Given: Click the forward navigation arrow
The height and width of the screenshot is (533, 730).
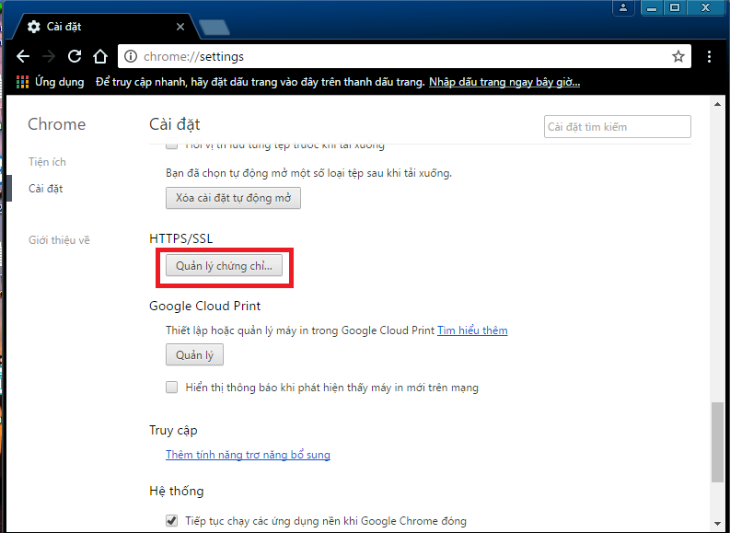Looking at the screenshot, I should 50,56.
